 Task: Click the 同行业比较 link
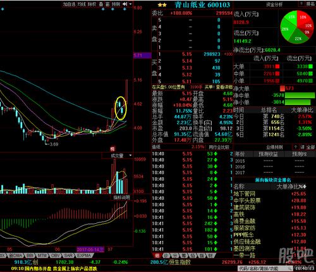pyautogui.click(x=219, y=147)
